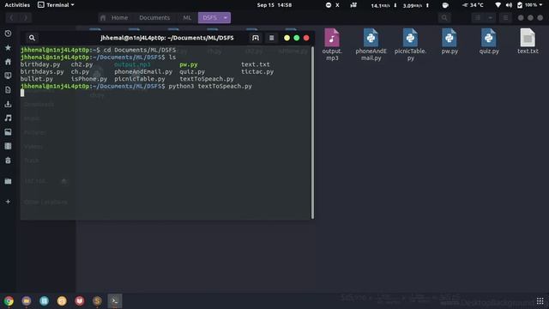Open terminal hamburger menu

271,38
